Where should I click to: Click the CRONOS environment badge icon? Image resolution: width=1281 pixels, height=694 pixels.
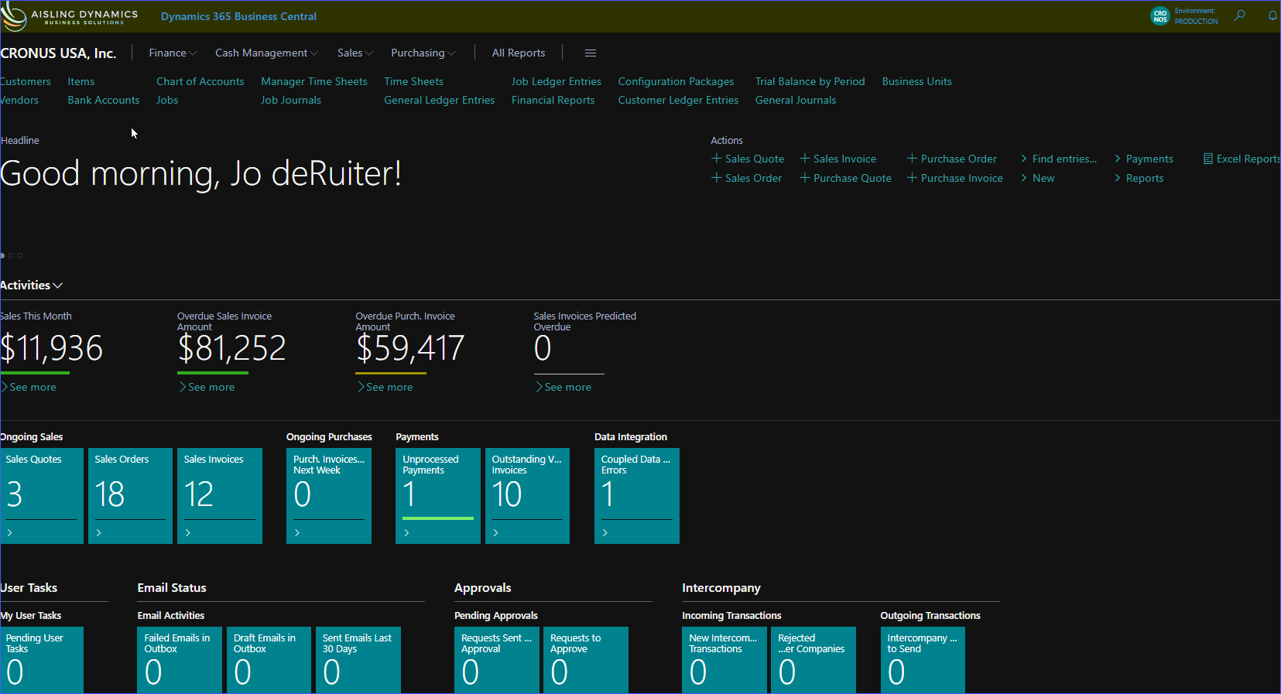click(x=1159, y=16)
